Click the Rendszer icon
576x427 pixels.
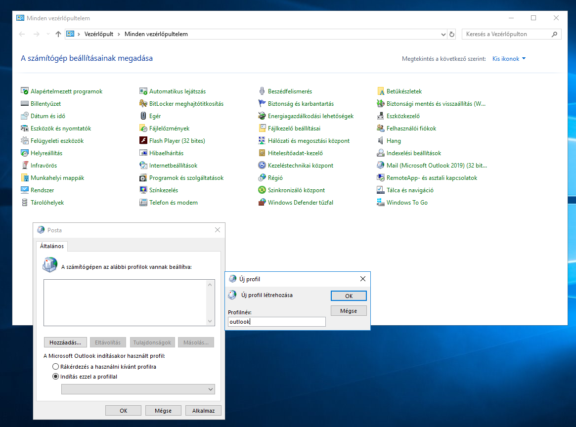[x=25, y=190]
